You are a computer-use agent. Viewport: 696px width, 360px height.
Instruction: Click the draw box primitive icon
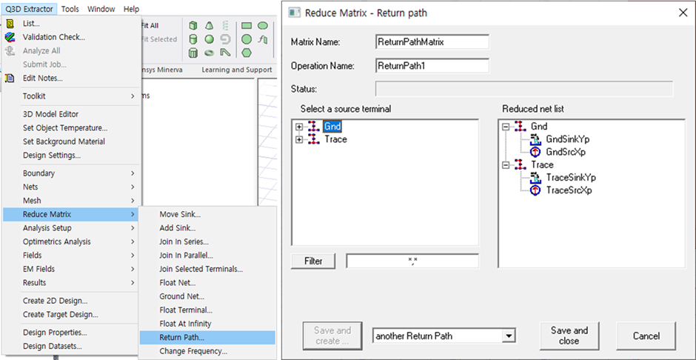click(193, 26)
